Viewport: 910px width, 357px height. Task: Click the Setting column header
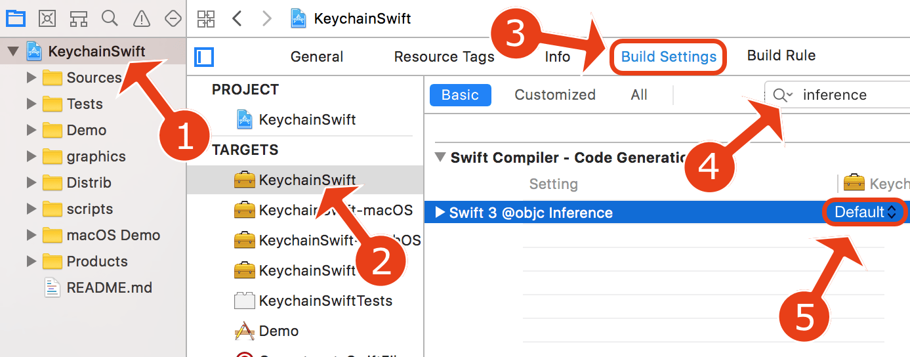[x=553, y=184]
